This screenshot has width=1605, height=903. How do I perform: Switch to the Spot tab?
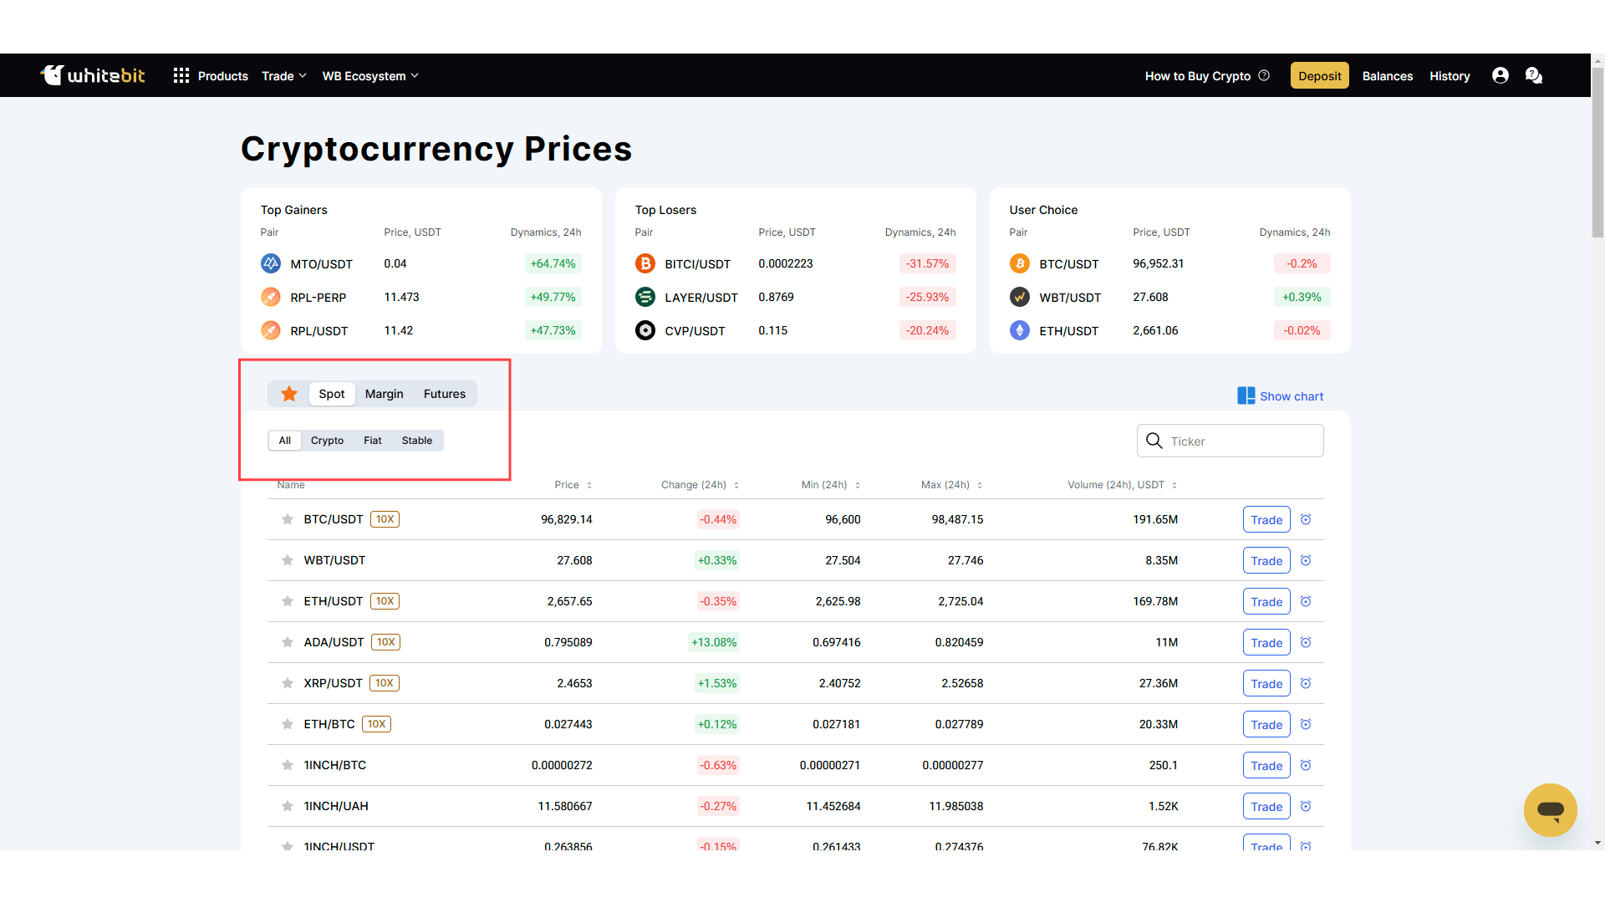point(332,394)
